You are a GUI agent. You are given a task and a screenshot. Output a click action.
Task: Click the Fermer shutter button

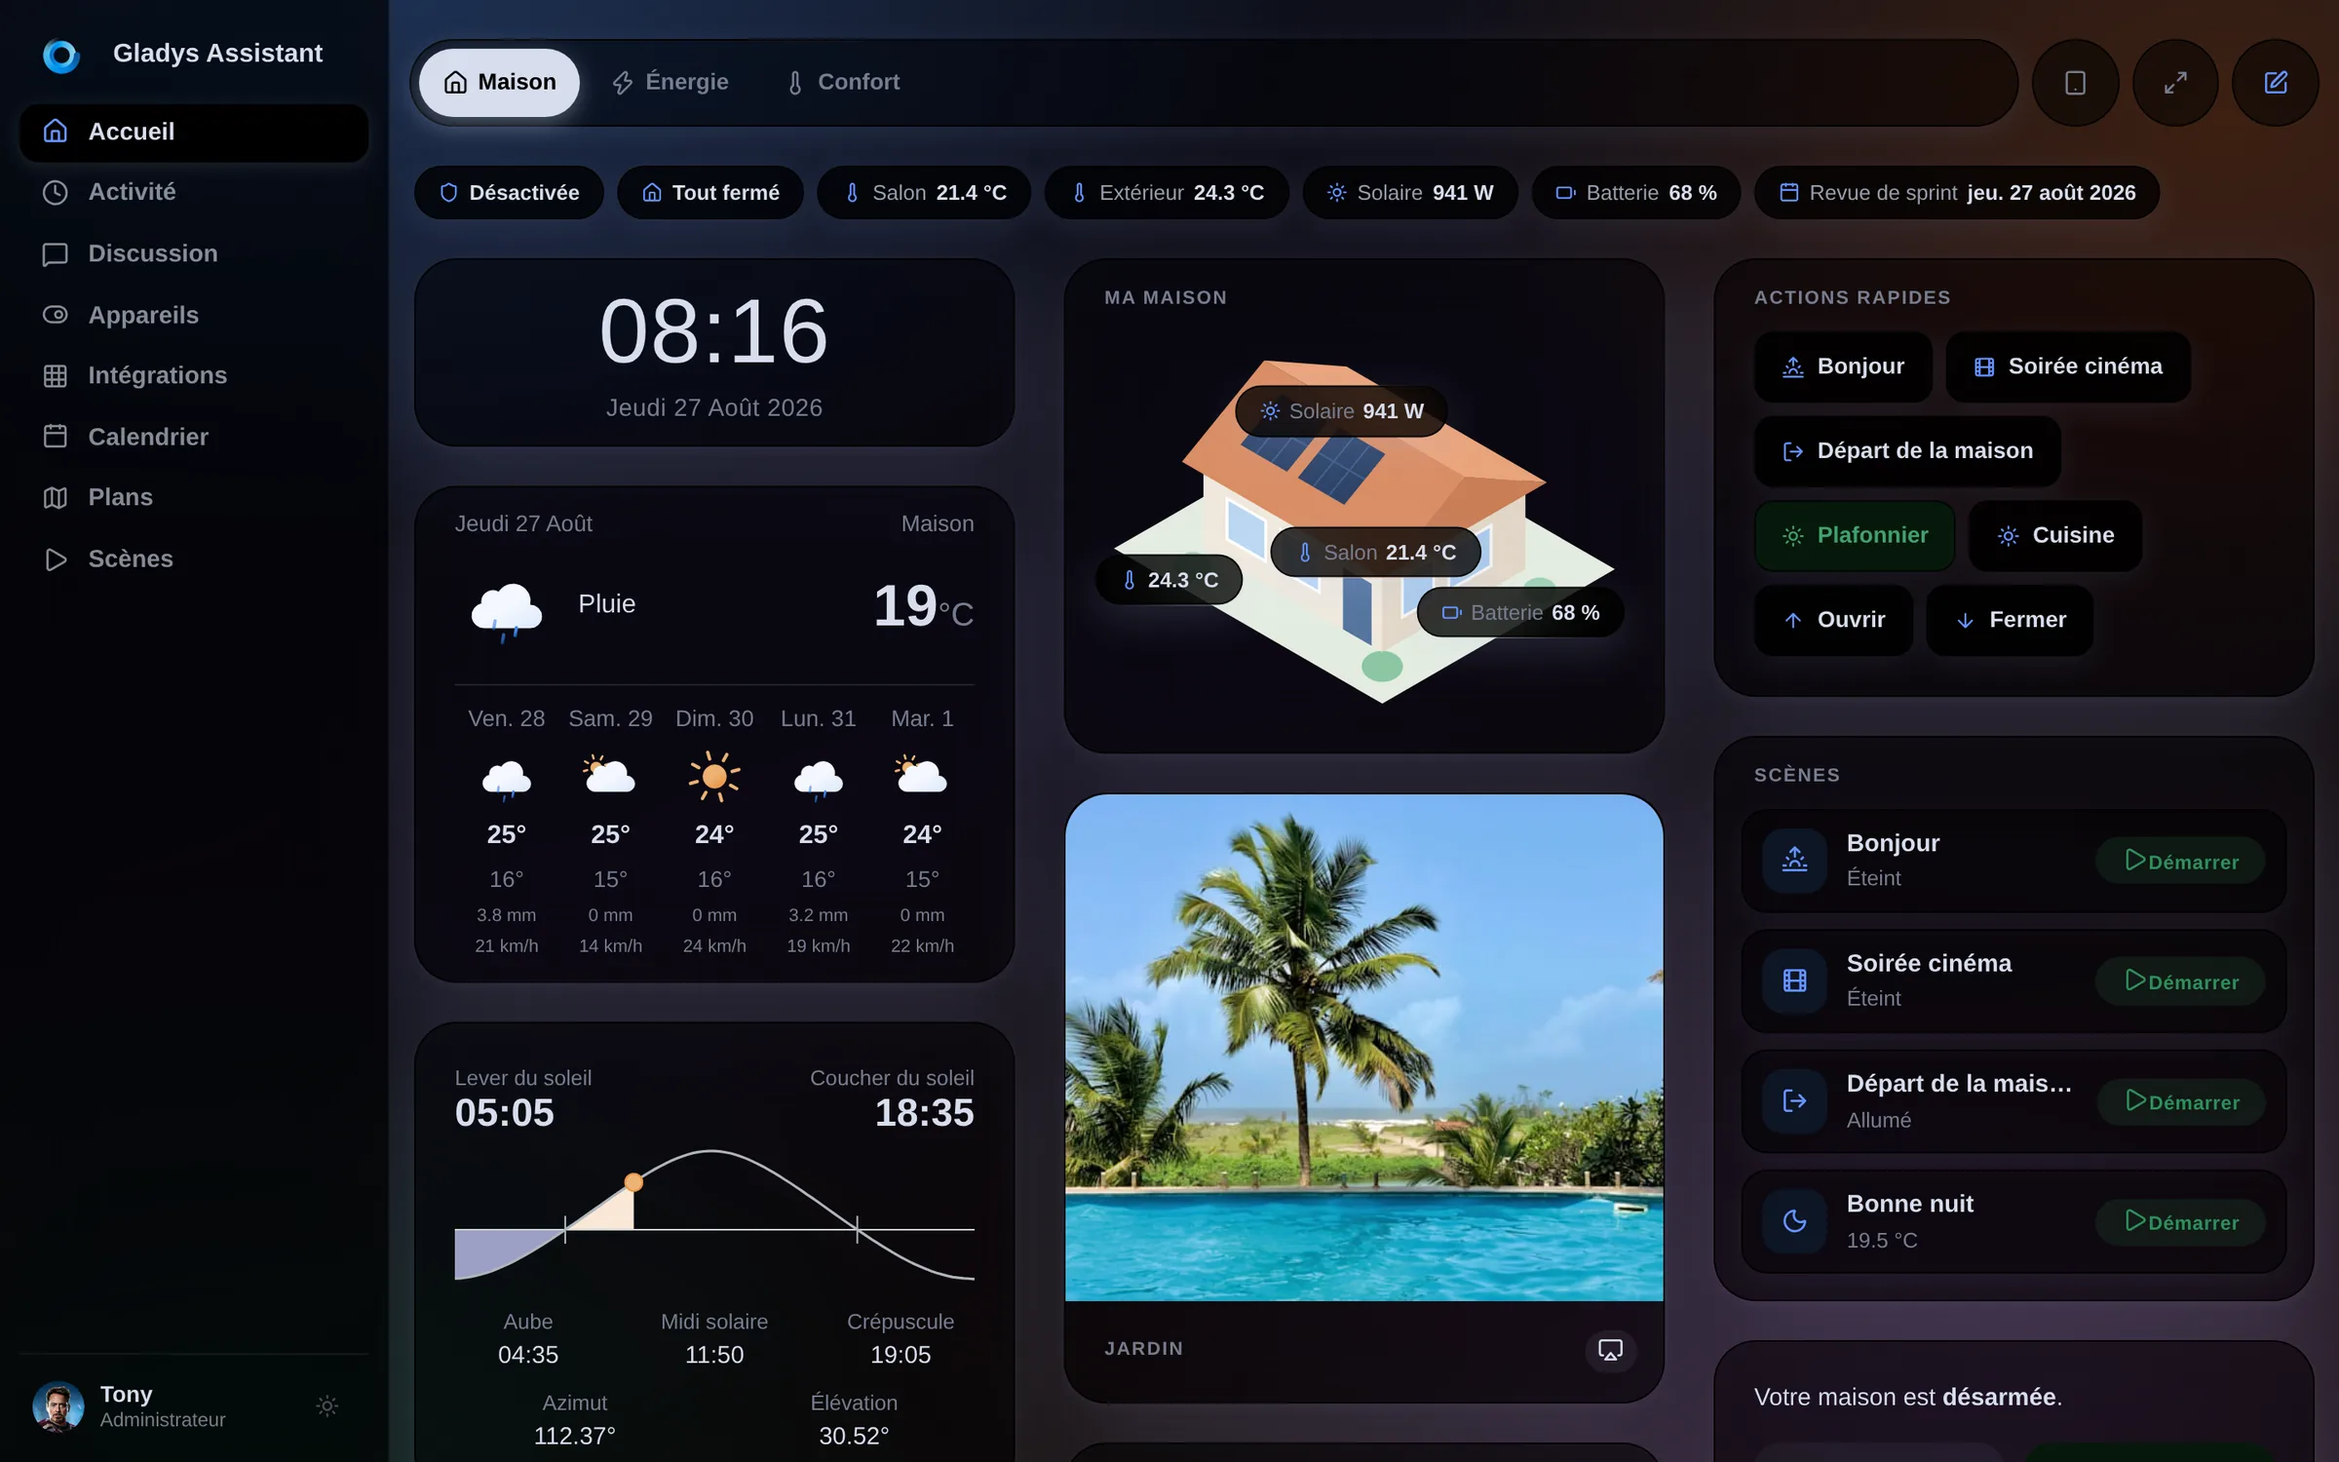(2010, 620)
